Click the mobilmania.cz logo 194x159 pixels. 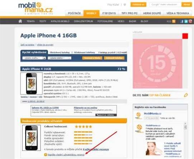(36, 8)
